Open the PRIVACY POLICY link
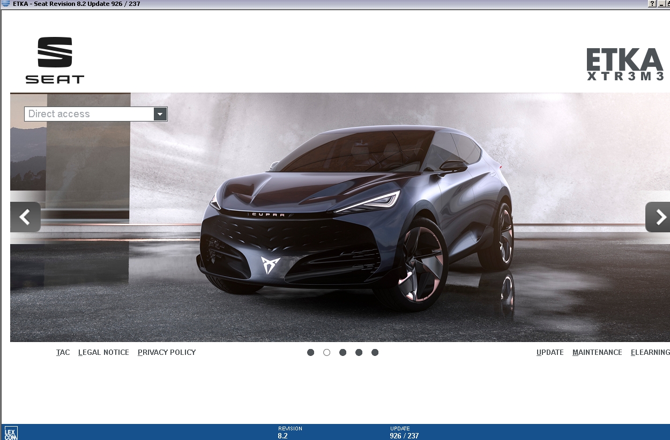Screen dimensions: 670x440 167,352
